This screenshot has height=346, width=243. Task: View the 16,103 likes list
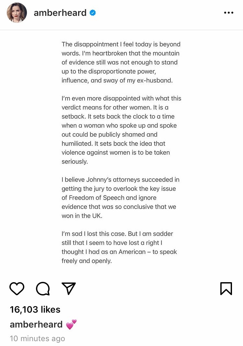(x=35, y=309)
